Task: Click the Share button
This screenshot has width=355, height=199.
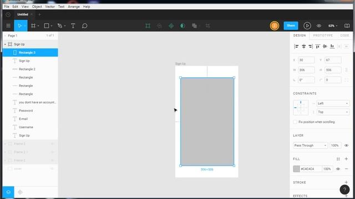Action: coord(291,26)
